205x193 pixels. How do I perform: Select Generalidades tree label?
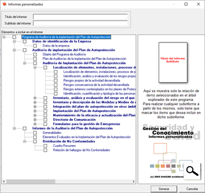tap(52, 133)
